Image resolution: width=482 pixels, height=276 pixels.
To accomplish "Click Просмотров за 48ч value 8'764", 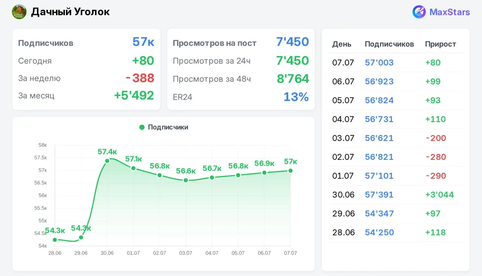I will pos(293,79).
